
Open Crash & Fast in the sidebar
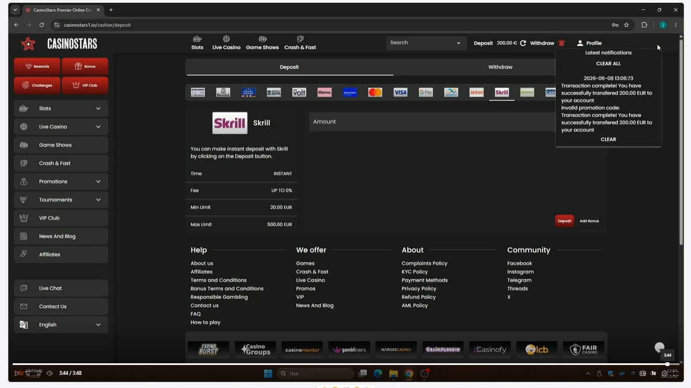[x=61, y=163]
